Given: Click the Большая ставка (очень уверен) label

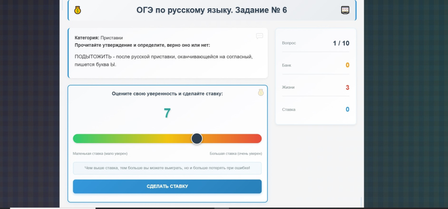Looking at the screenshot, I should click(236, 154).
